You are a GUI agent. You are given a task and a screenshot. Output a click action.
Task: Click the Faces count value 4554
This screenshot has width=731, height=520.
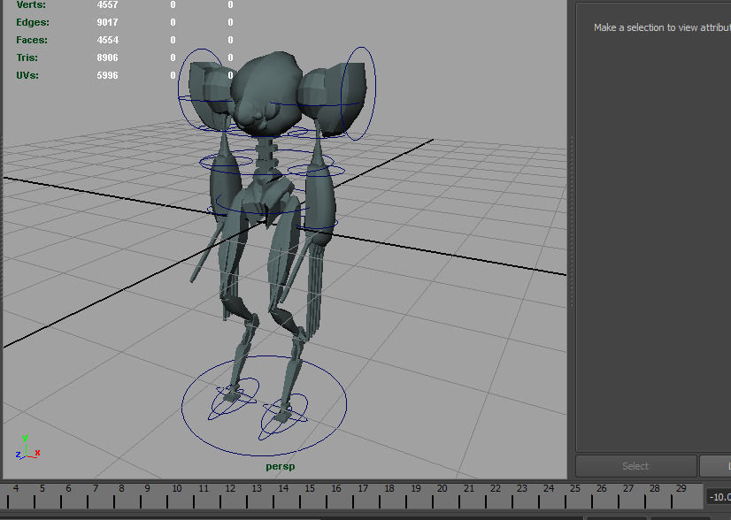point(108,40)
